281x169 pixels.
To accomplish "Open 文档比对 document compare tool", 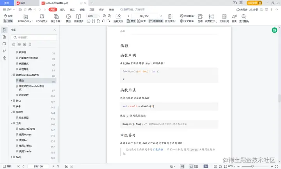I will point(224,18).
